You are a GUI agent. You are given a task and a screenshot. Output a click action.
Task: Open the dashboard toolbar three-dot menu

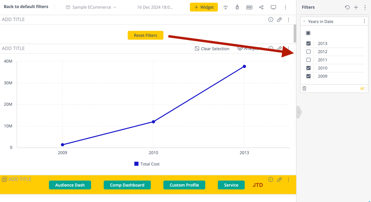[x=285, y=7]
